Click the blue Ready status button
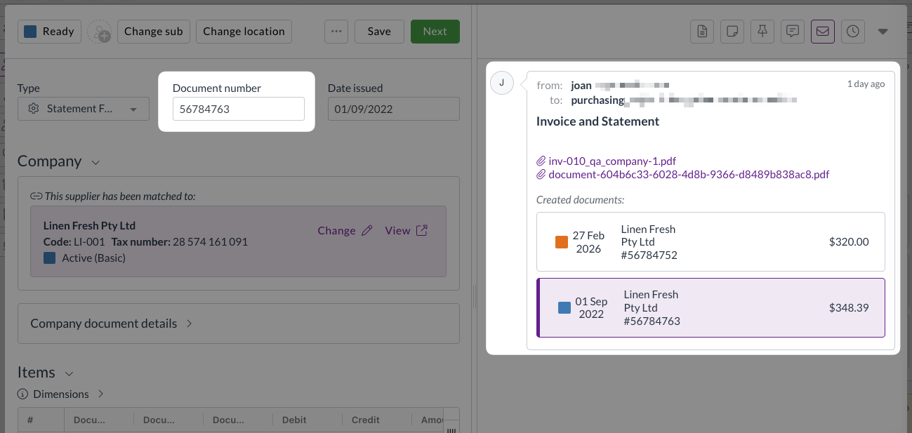This screenshot has height=433, width=912. point(49,32)
